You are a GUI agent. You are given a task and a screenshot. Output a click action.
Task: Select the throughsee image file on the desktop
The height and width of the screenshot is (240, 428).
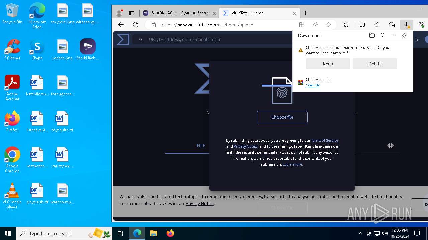click(x=63, y=86)
